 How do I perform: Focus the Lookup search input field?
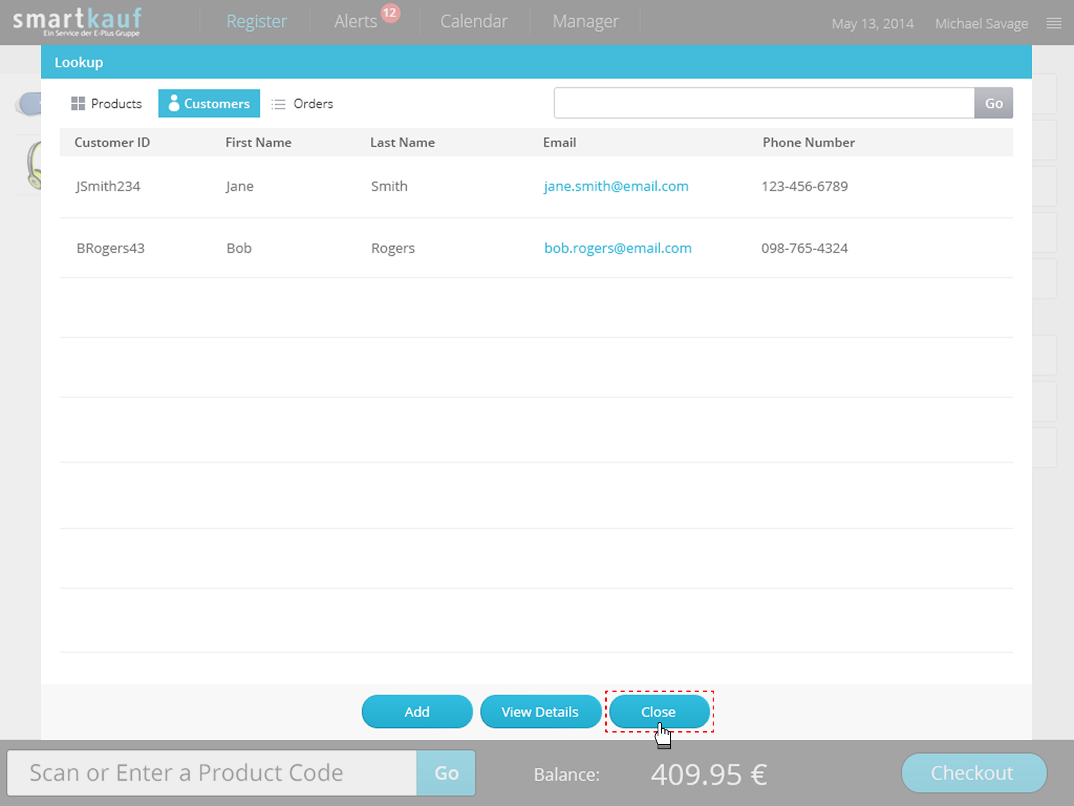click(764, 103)
